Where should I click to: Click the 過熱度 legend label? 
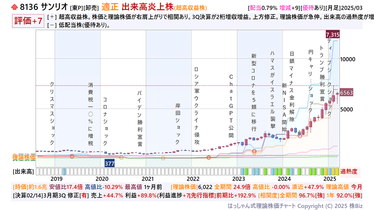pyautogui.click(x=349, y=171)
